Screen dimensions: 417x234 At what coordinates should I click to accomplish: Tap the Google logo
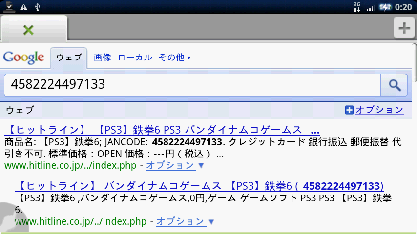pyautogui.click(x=23, y=58)
